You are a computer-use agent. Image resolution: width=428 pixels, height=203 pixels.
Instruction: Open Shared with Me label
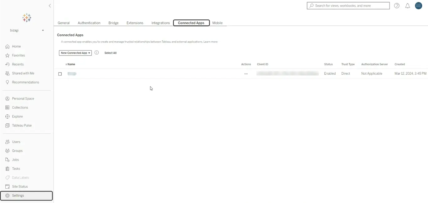(23, 73)
